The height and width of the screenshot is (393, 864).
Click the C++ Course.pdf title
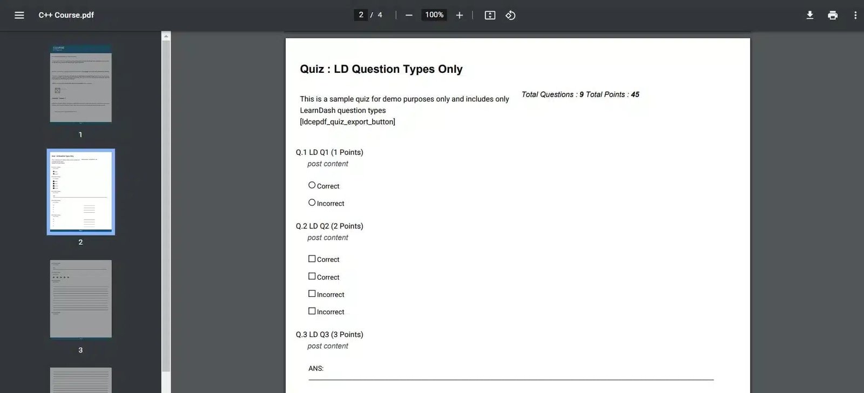click(x=66, y=15)
